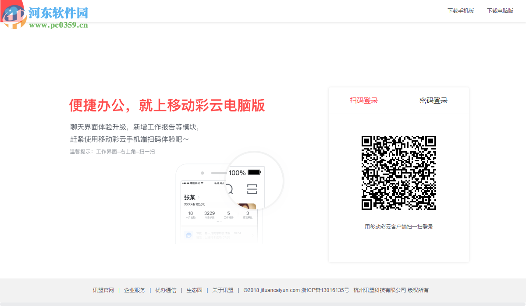This screenshot has width=526, height=306.
Task: Open the 下载电脑版 download link
Action: tap(500, 11)
